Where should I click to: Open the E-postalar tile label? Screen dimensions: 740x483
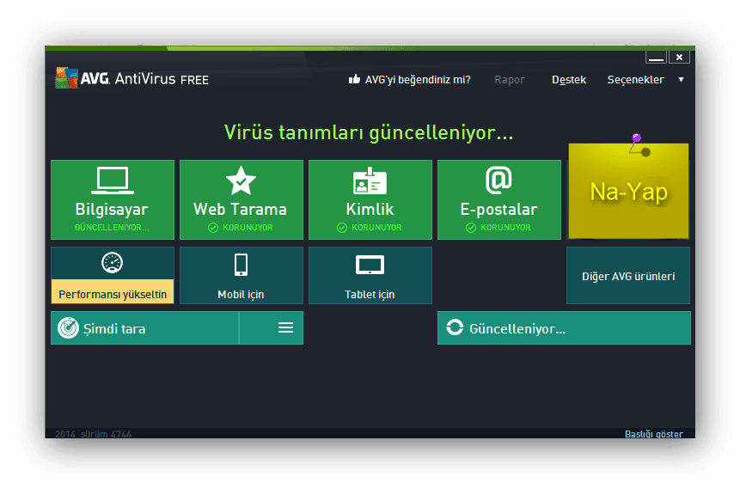tap(498, 209)
